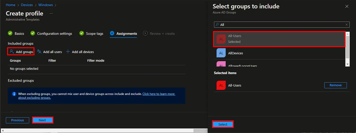Select the AllDevices group from the list

pos(280,53)
